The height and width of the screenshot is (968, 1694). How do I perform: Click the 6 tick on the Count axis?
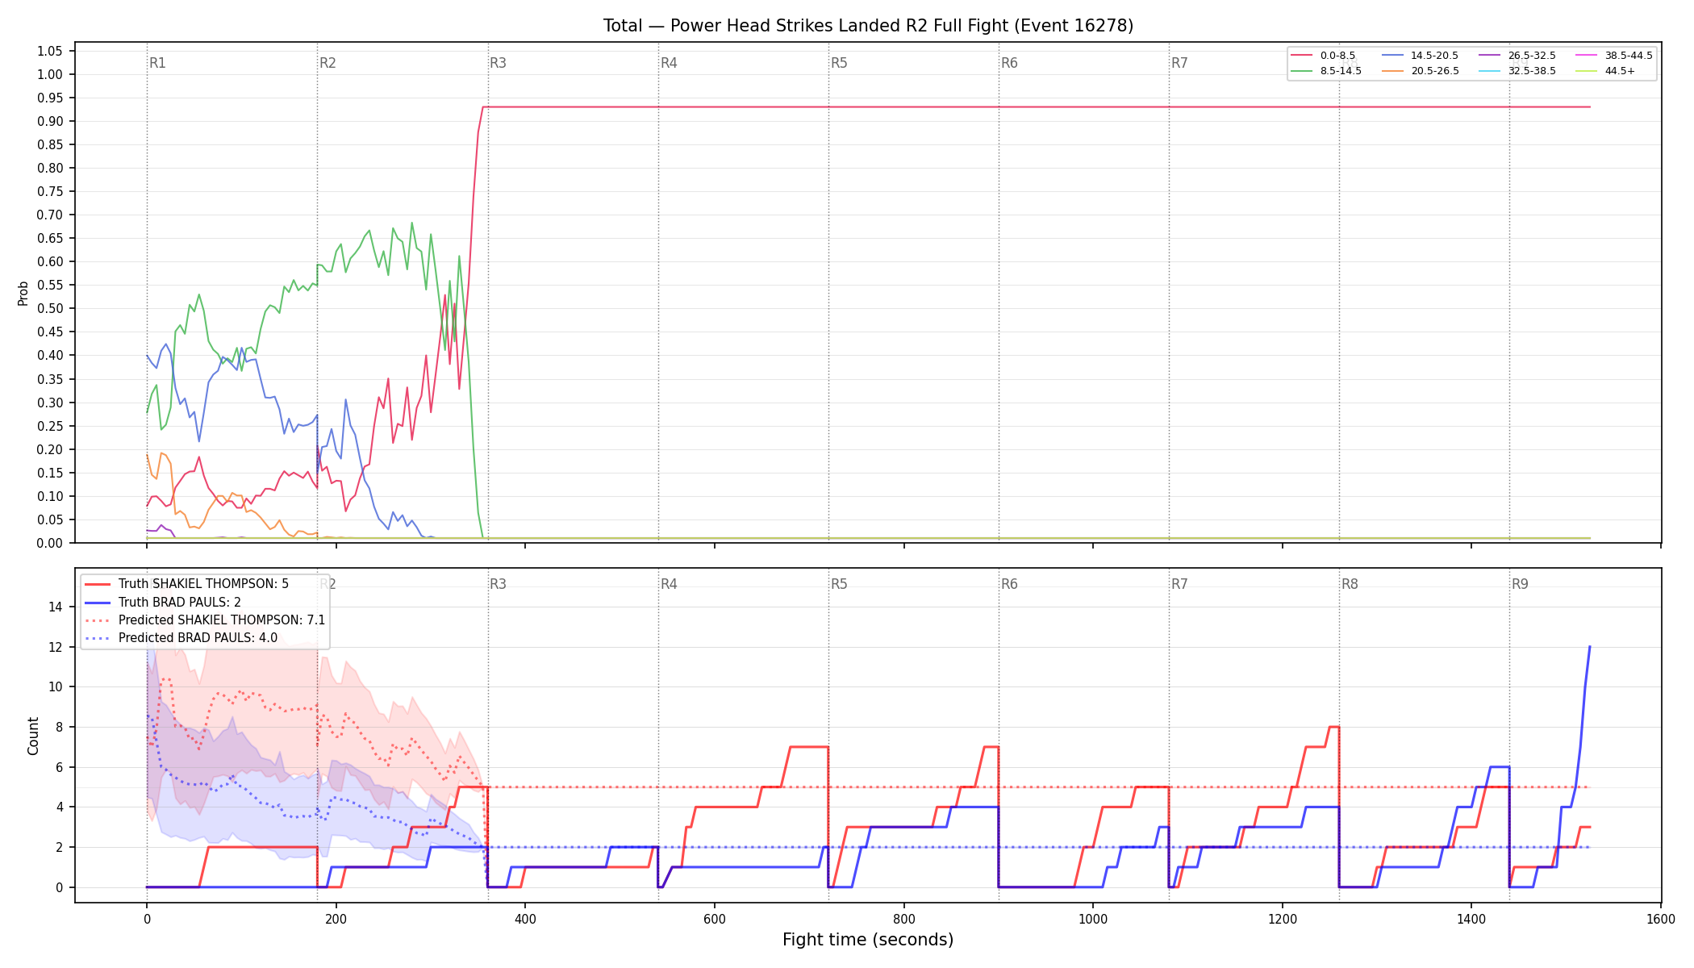59,767
